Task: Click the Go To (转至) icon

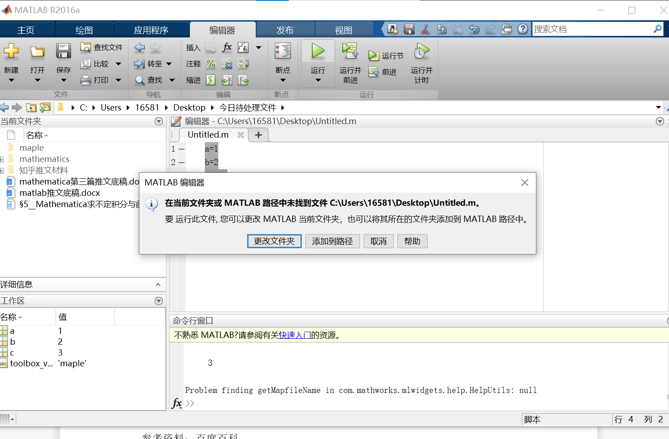Action: (x=139, y=64)
